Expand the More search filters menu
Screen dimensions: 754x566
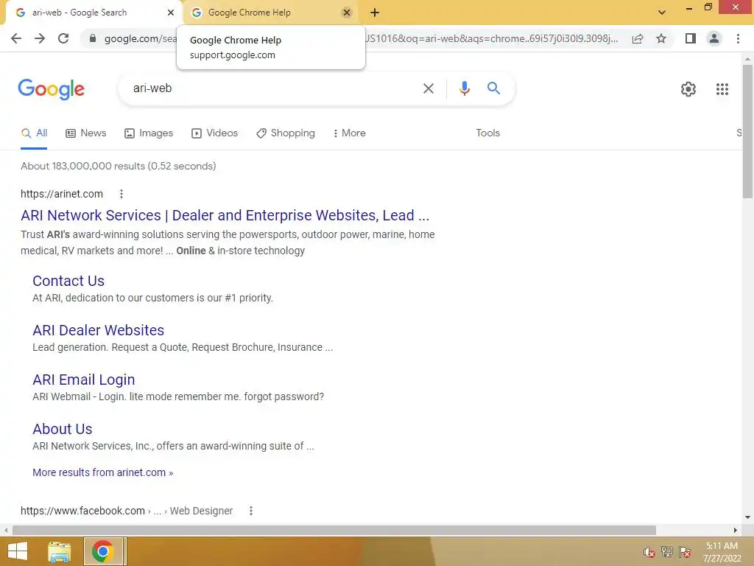350,133
